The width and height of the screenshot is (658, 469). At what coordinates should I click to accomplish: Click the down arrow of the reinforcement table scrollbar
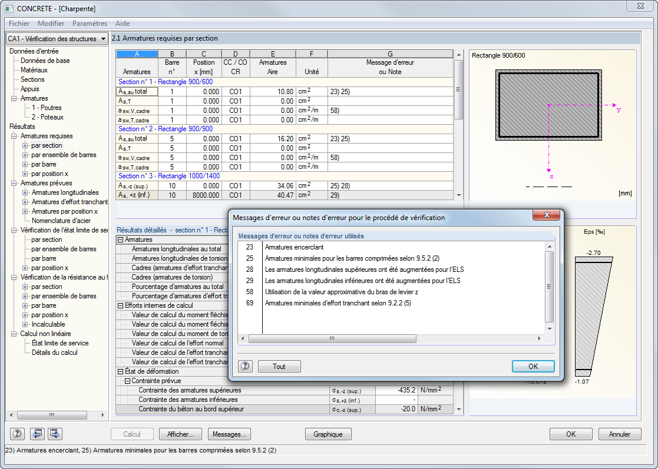pos(458,195)
